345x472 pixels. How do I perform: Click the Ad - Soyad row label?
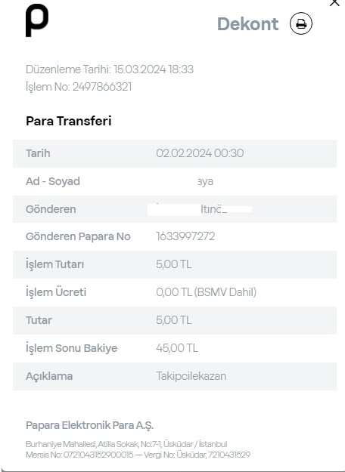click(53, 181)
